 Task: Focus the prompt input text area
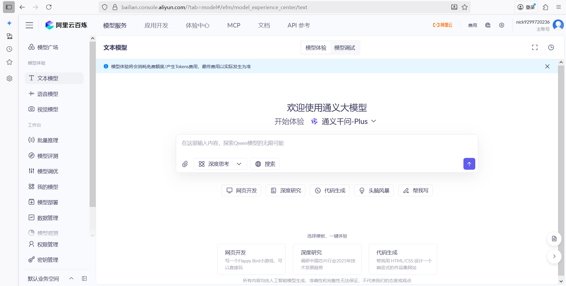click(327, 143)
